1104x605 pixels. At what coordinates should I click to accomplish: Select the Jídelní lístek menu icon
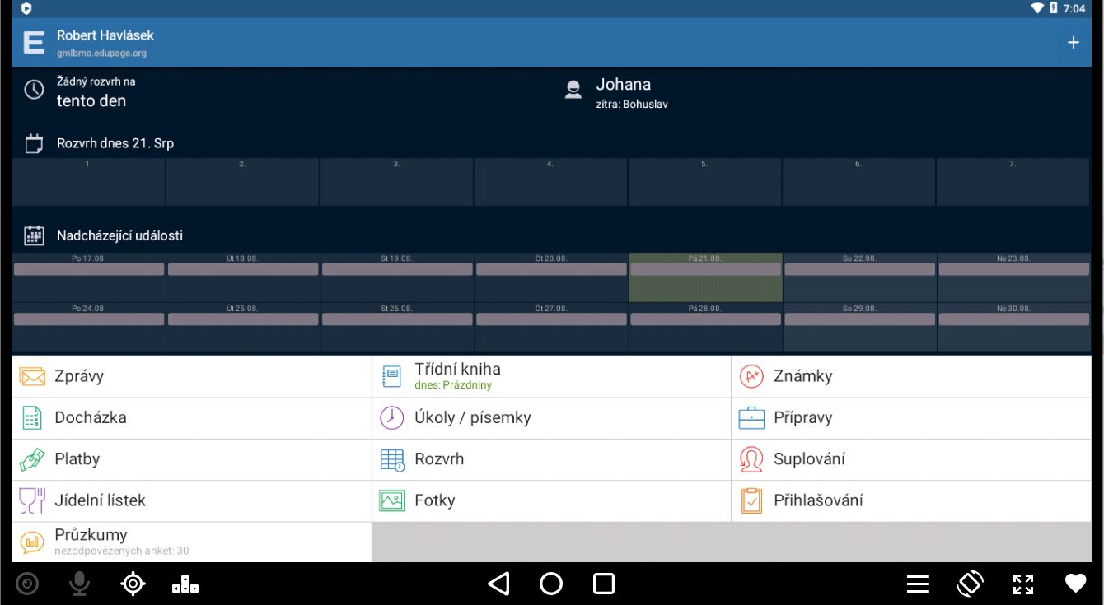[x=32, y=500]
